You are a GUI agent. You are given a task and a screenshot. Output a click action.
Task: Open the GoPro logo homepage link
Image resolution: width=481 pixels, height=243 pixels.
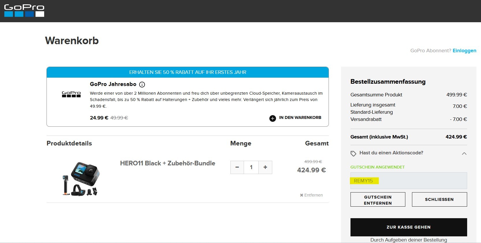click(x=24, y=11)
